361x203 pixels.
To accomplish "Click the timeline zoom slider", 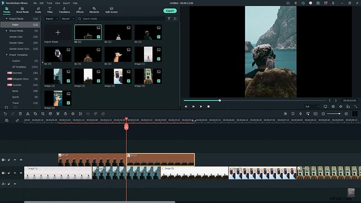I will point(334,114).
